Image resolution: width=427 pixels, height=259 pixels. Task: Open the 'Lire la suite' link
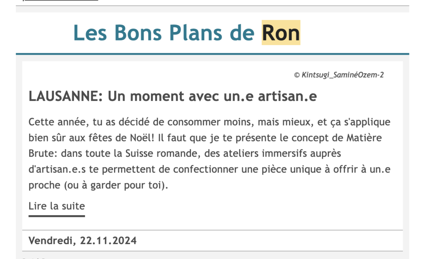pos(57,206)
